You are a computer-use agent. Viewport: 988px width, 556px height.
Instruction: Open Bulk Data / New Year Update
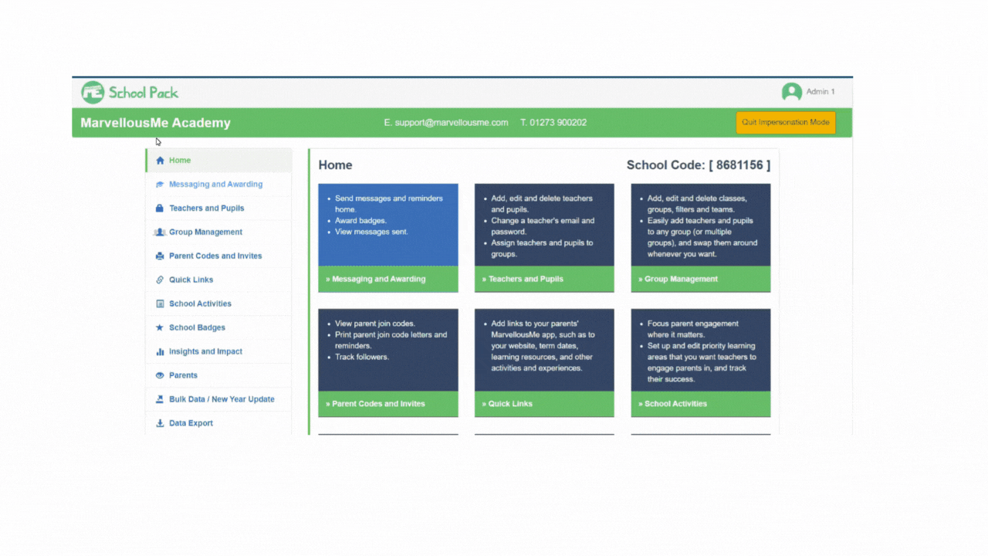point(219,400)
